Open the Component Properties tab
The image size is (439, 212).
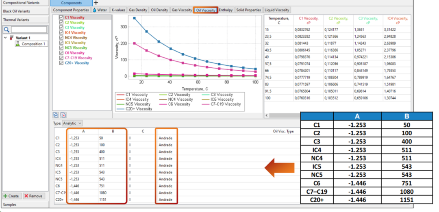(71, 10)
